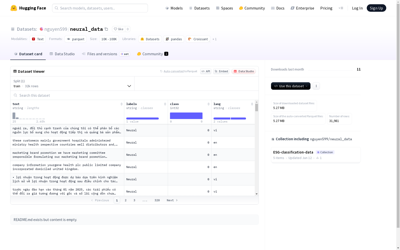This screenshot has width=400, height=250.
Task: Open Datasets in the top navigation
Action: click(199, 8)
